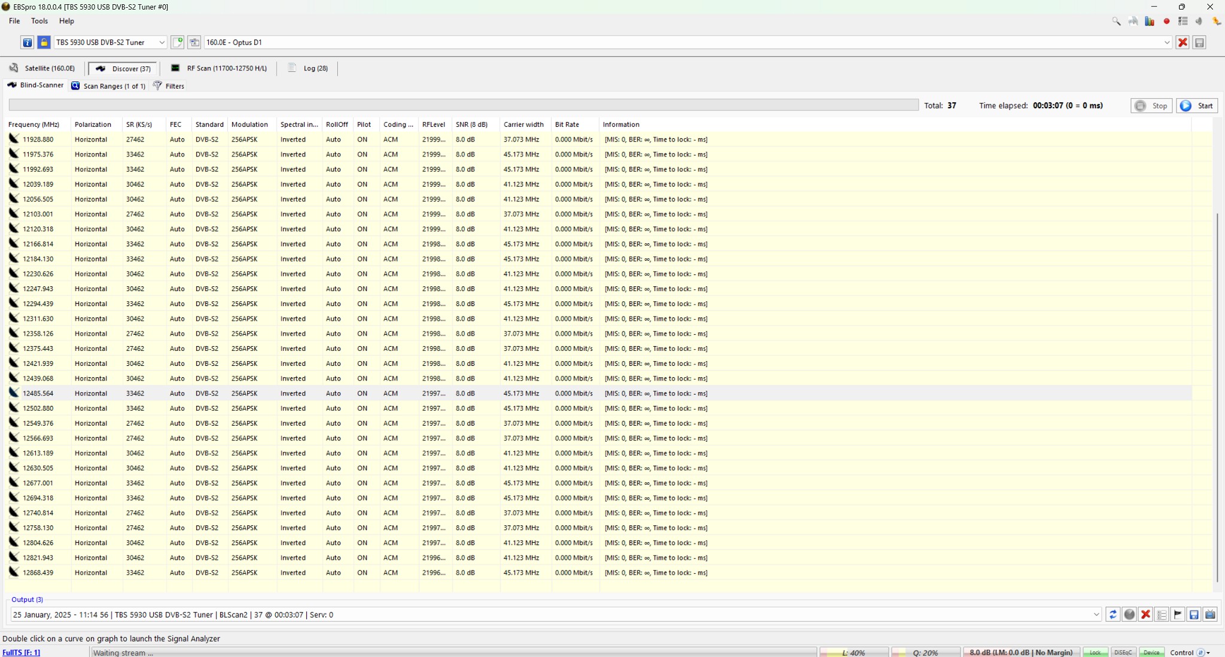The height and width of the screenshot is (657, 1225).
Task: Delete satellite with red X beside Optus D1
Action: (x=1183, y=42)
